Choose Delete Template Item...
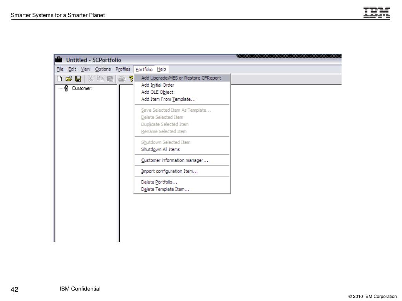This screenshot has width=402, height=301. 182,189
